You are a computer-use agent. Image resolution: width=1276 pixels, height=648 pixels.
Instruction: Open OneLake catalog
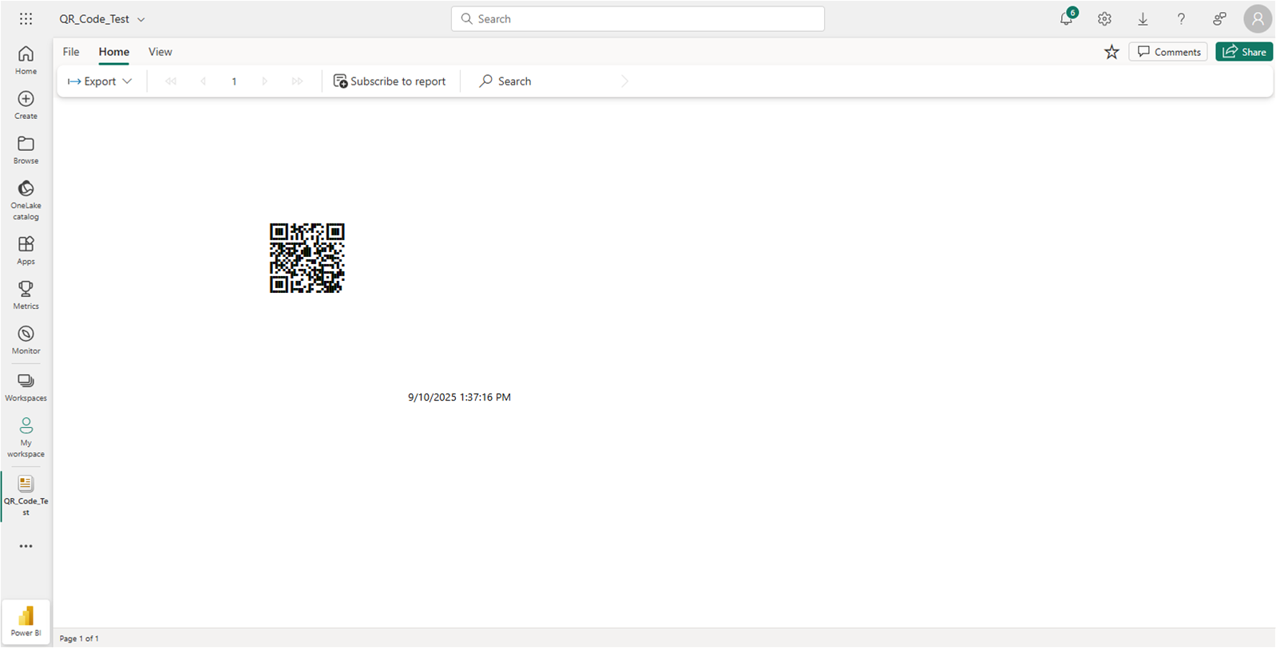click(26, 200)
